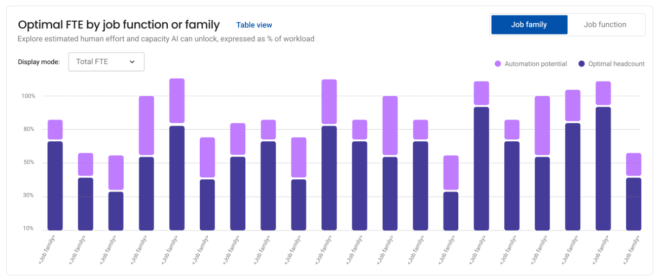Click the 10% y-axis label

(x=27, y=229)
